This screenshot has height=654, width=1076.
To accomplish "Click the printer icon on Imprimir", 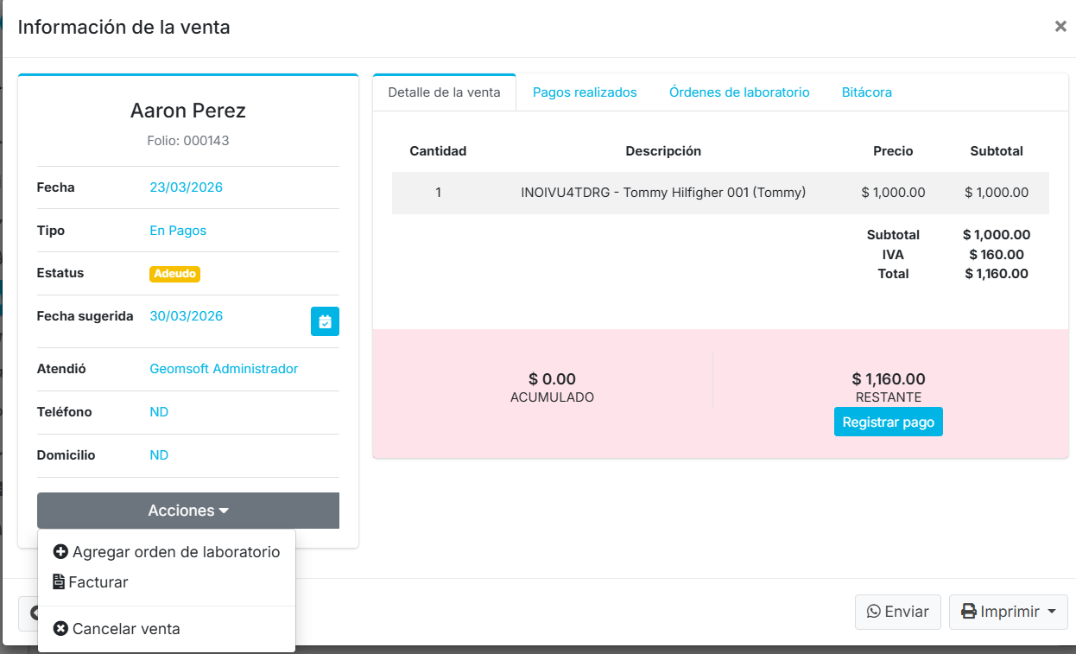I will 969,612.
